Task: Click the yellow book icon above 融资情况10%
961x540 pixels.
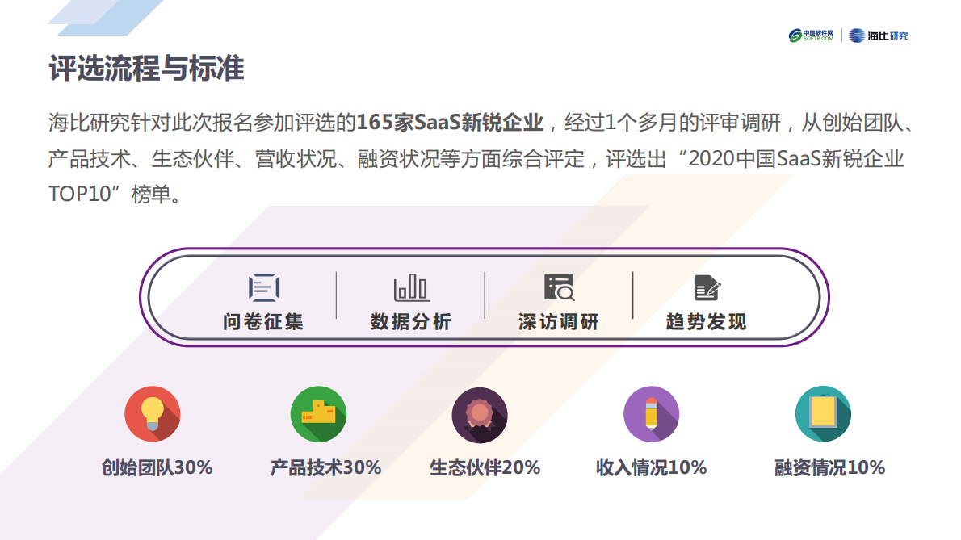Action: click(x=824, y=414)
